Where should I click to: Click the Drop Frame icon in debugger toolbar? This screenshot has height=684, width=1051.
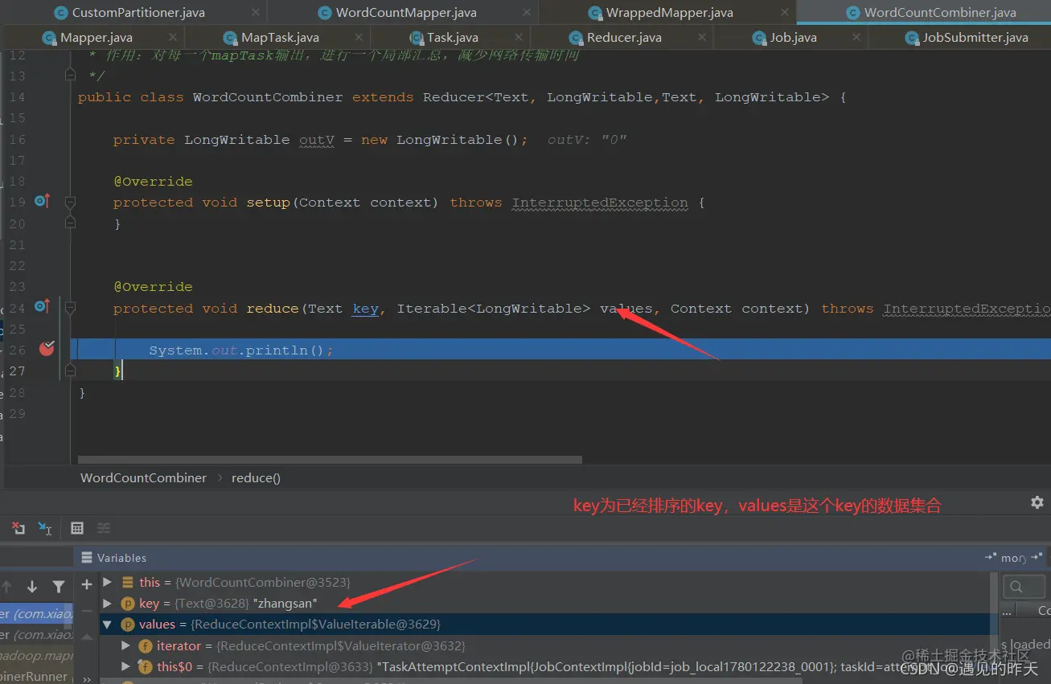(18, 528)
